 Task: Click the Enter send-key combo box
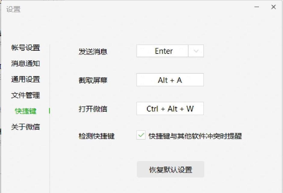coord(163,51)
